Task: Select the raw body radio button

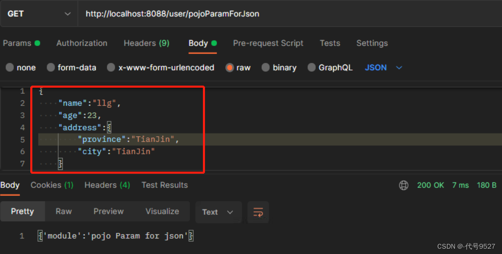Action: point(230,68)
